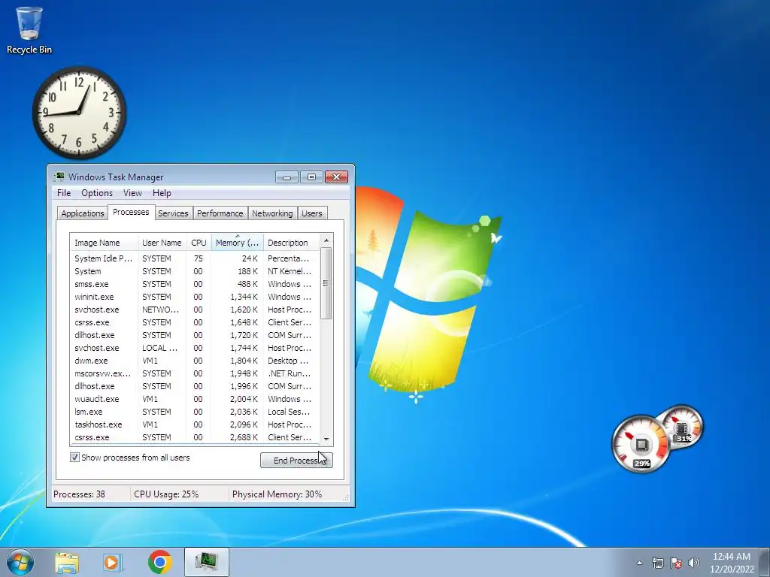Open the Windows Start orb

pyautogui.click(x=20, y=562)
